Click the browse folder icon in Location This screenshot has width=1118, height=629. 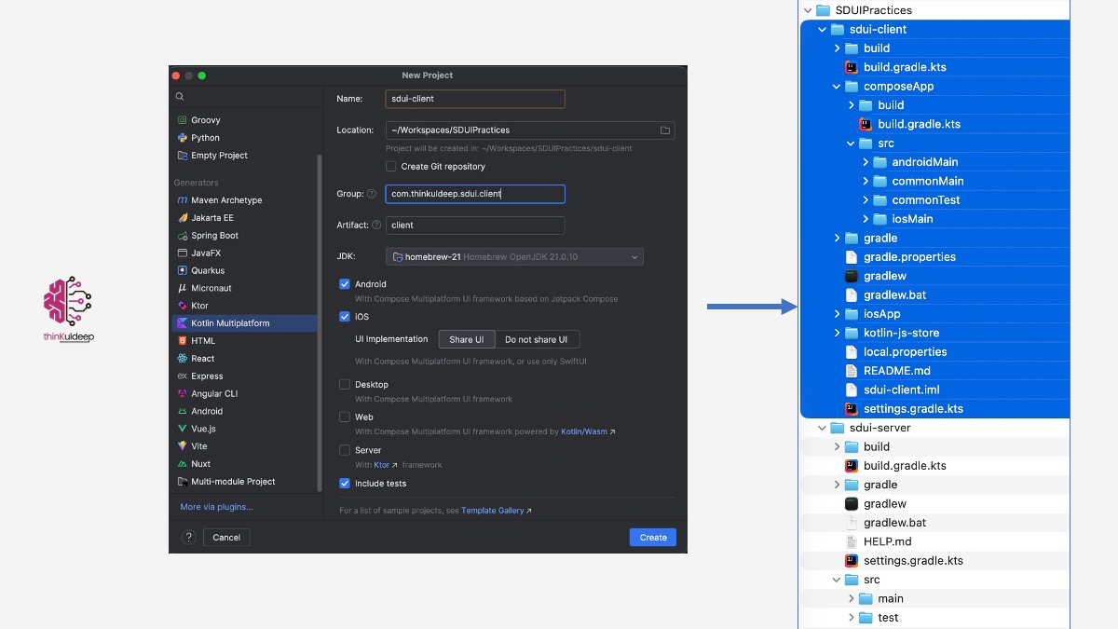(x=665, y=130)
